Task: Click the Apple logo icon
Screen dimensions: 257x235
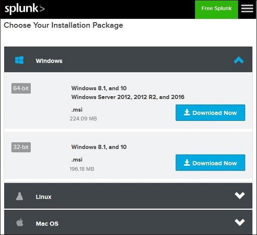Action: [x=19, y=223]
